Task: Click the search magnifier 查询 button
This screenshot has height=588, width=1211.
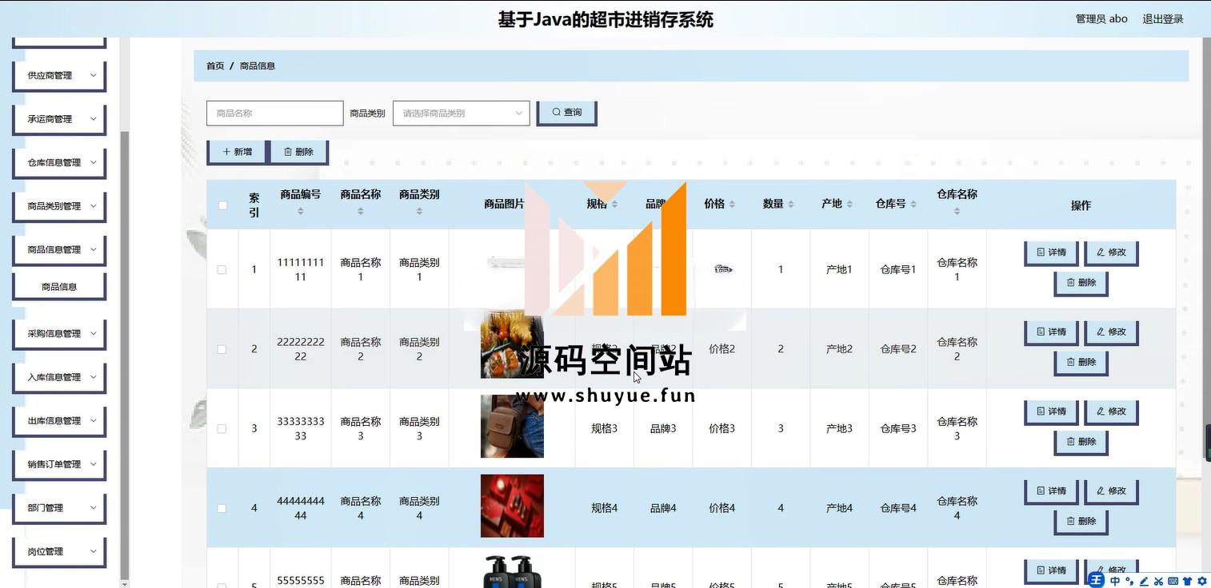Action: click(x=566, y=113)
